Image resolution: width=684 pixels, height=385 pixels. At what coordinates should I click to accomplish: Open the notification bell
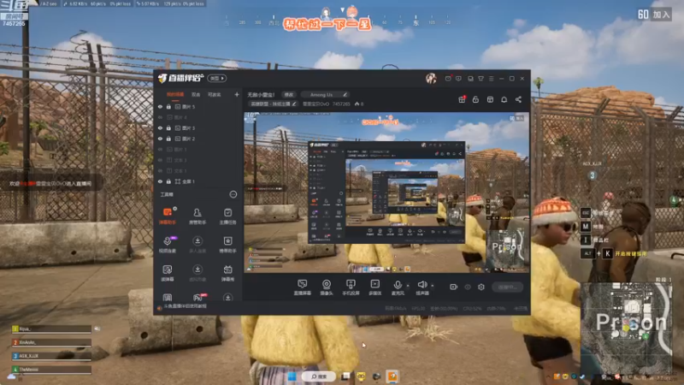point(504,99)
